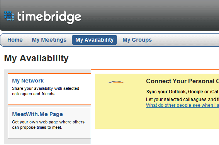Open the Home tab
Viewport: 219px width, 145px height.
click(x=15, y=40)
